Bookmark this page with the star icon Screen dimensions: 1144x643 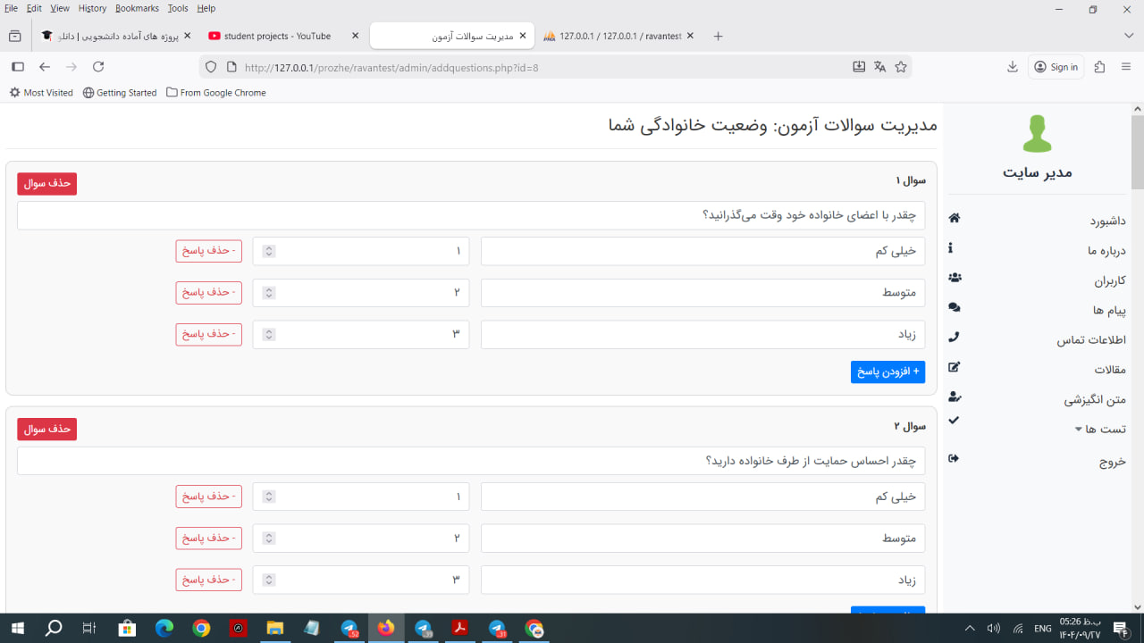point(901,67)
